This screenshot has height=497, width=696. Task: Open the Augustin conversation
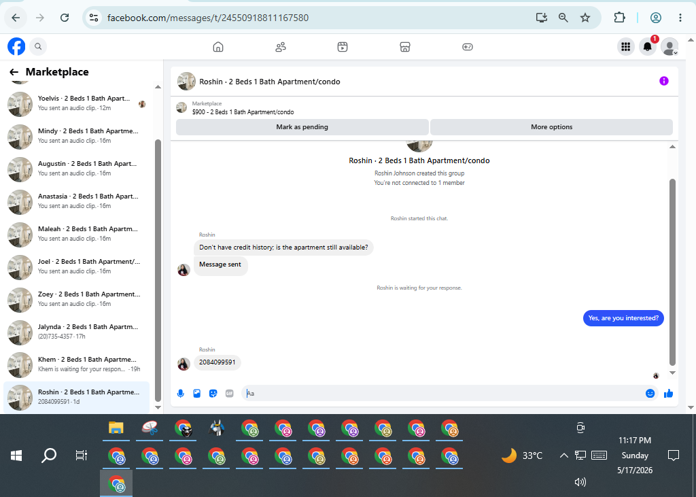pyautogui.click(x=76, y=169)
